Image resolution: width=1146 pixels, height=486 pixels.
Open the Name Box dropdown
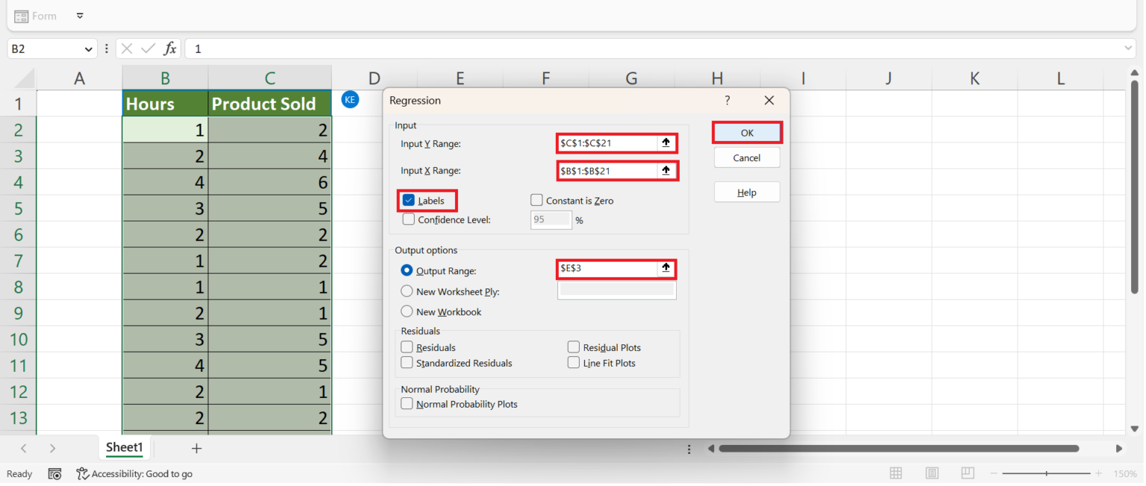(x=89, y=48)
